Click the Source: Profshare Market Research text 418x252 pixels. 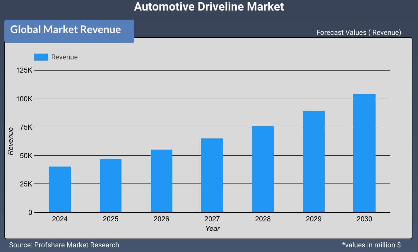(x=64, y=245)
